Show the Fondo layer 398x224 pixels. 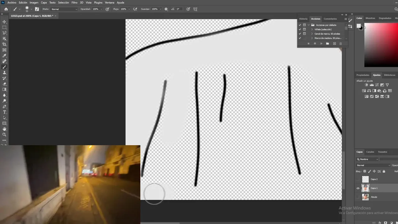pos(358,197)
